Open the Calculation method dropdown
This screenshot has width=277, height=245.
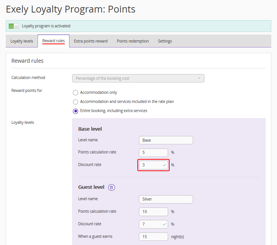click(138, 78)
